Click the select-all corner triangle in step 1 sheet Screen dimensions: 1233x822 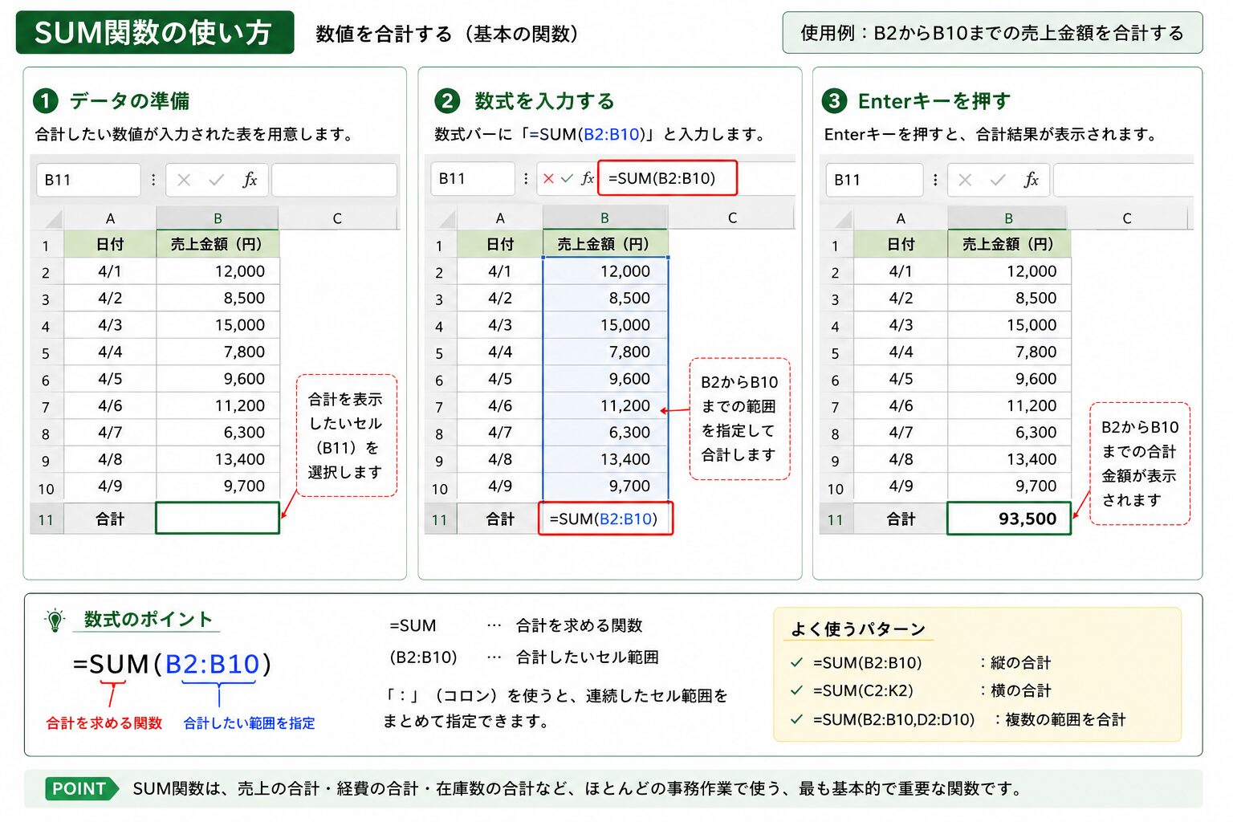pyautogui.click(x=53, y=219)
